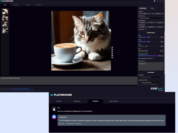Click the Height value box
Viewport: 178px width, 133px height.
[x=162, y=42]
